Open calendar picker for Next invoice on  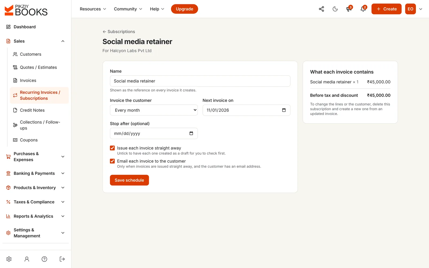click(284, 110)
